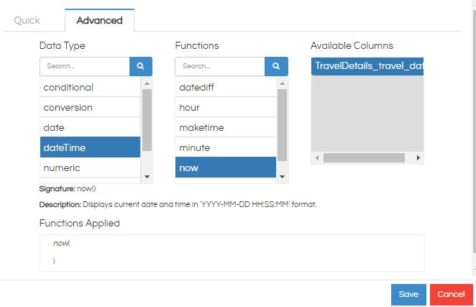Click the Data Type search magnifier icon

coord(140,66)
